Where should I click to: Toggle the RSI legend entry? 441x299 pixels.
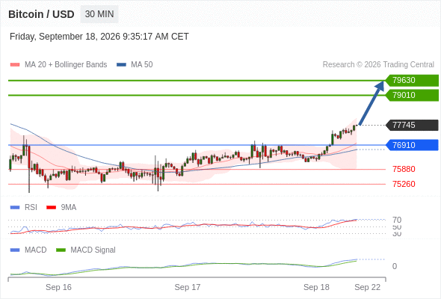coord(24,207)
